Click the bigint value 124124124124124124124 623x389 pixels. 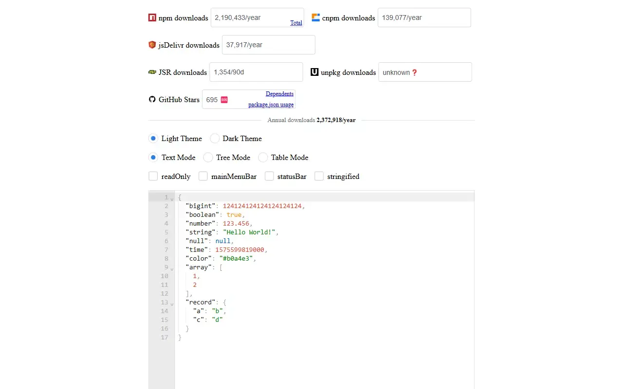262,206
